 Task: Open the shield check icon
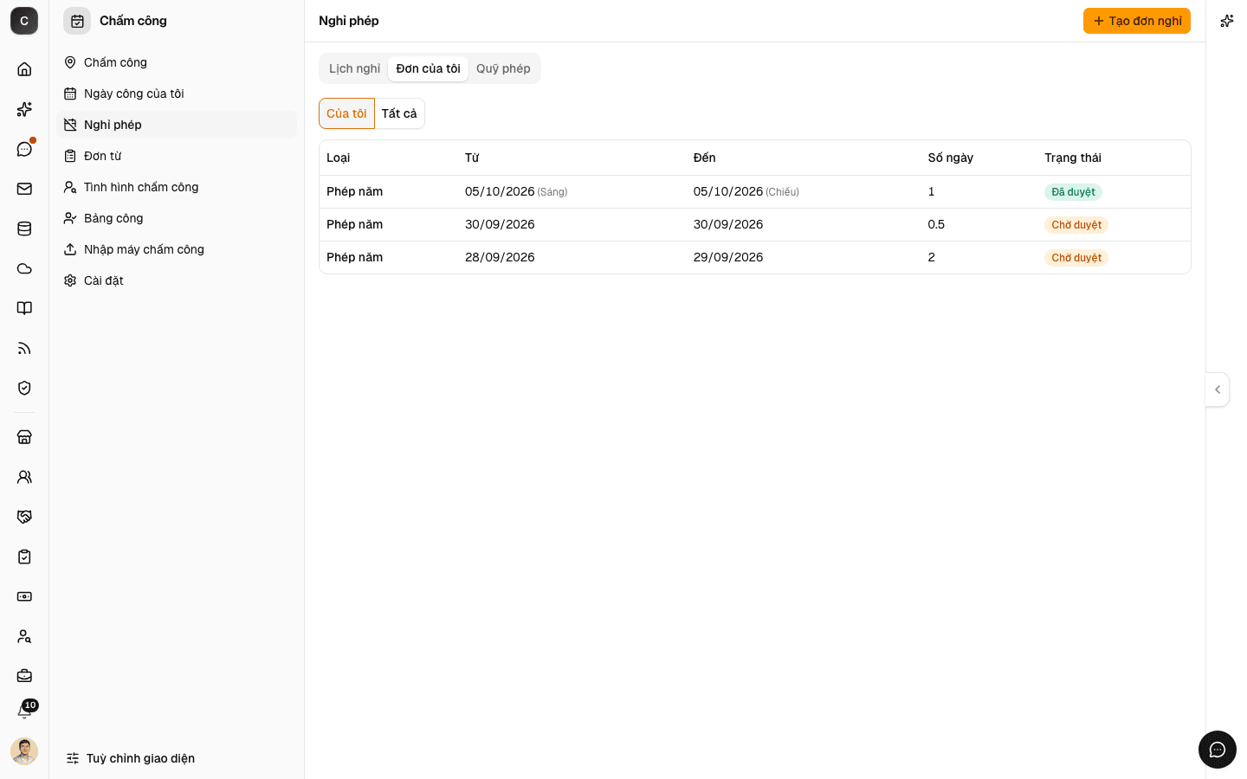coord(24,388)
